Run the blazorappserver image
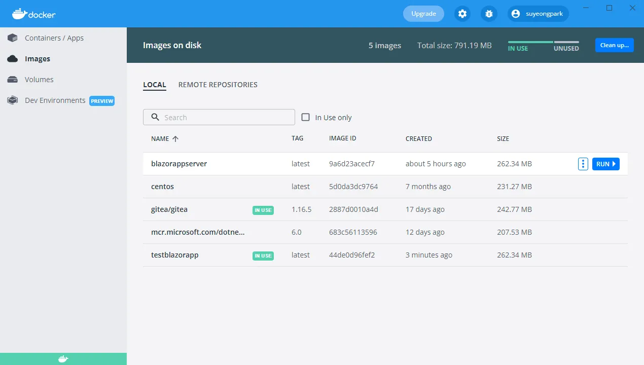Screen dimensions: 644x365 click(606, 164)
